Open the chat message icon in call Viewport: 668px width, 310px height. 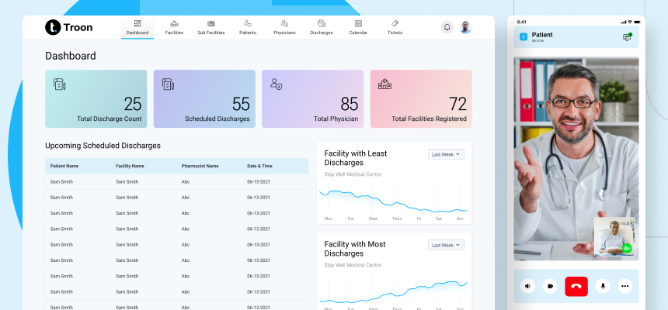627,36
